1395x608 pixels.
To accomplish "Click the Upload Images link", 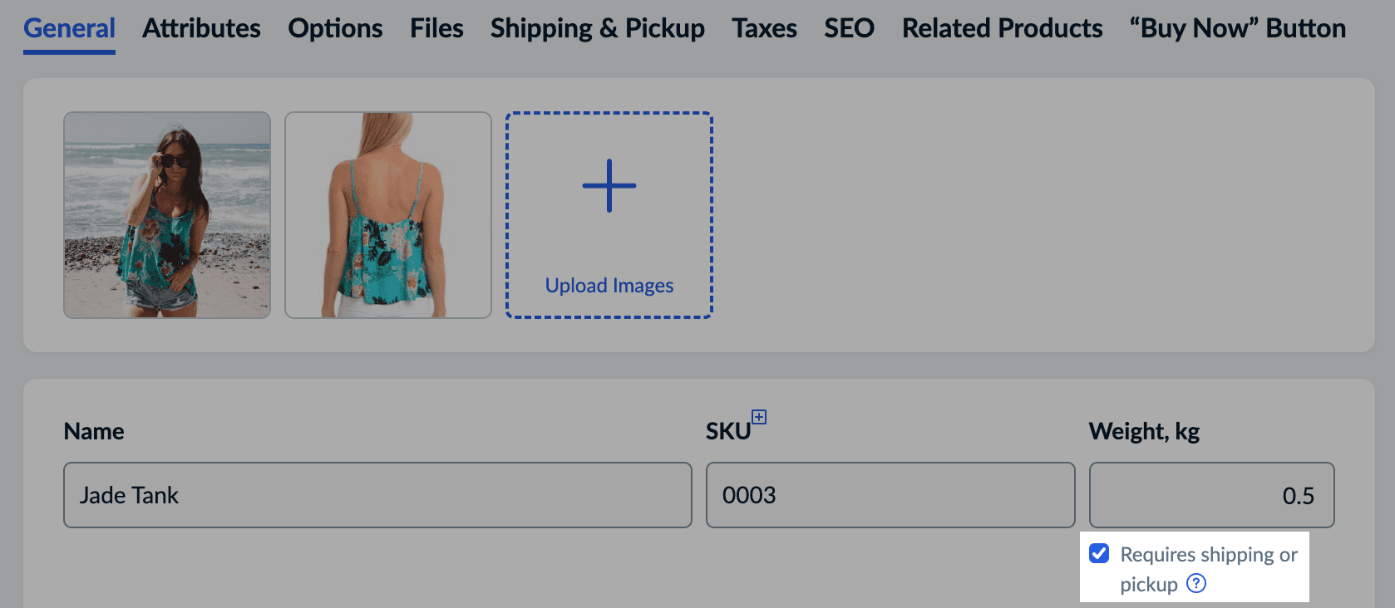I will pyautogui.click(x=609, y=286).
